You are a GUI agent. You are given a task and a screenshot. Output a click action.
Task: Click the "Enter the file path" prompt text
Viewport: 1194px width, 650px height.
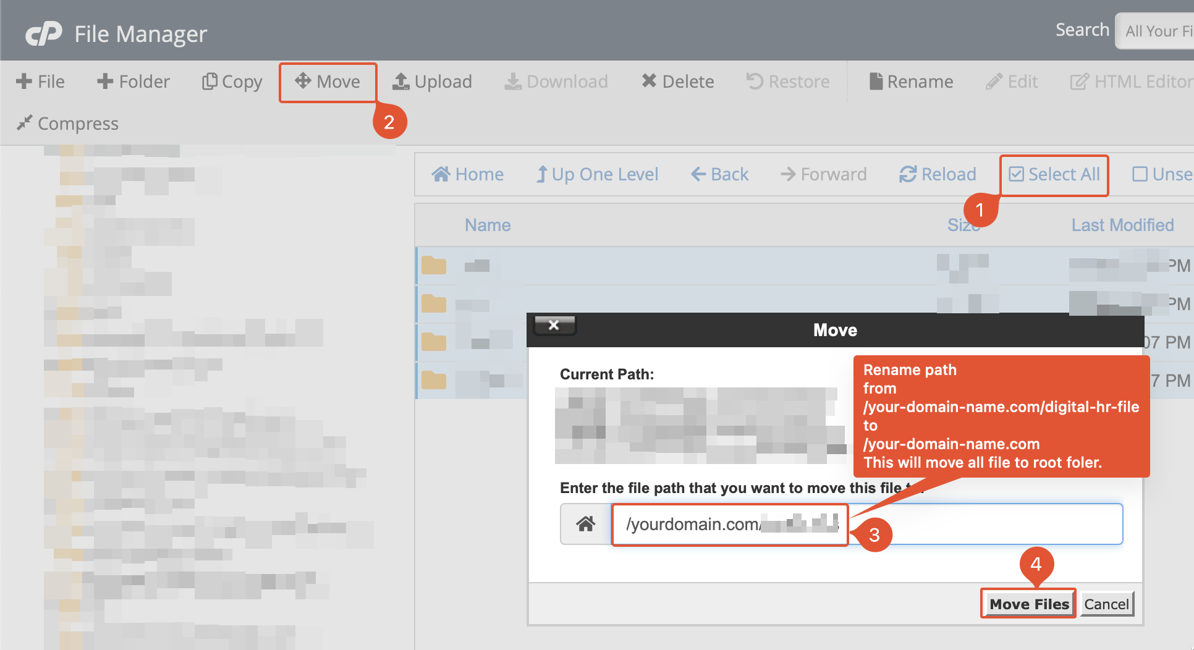[742, 488]
